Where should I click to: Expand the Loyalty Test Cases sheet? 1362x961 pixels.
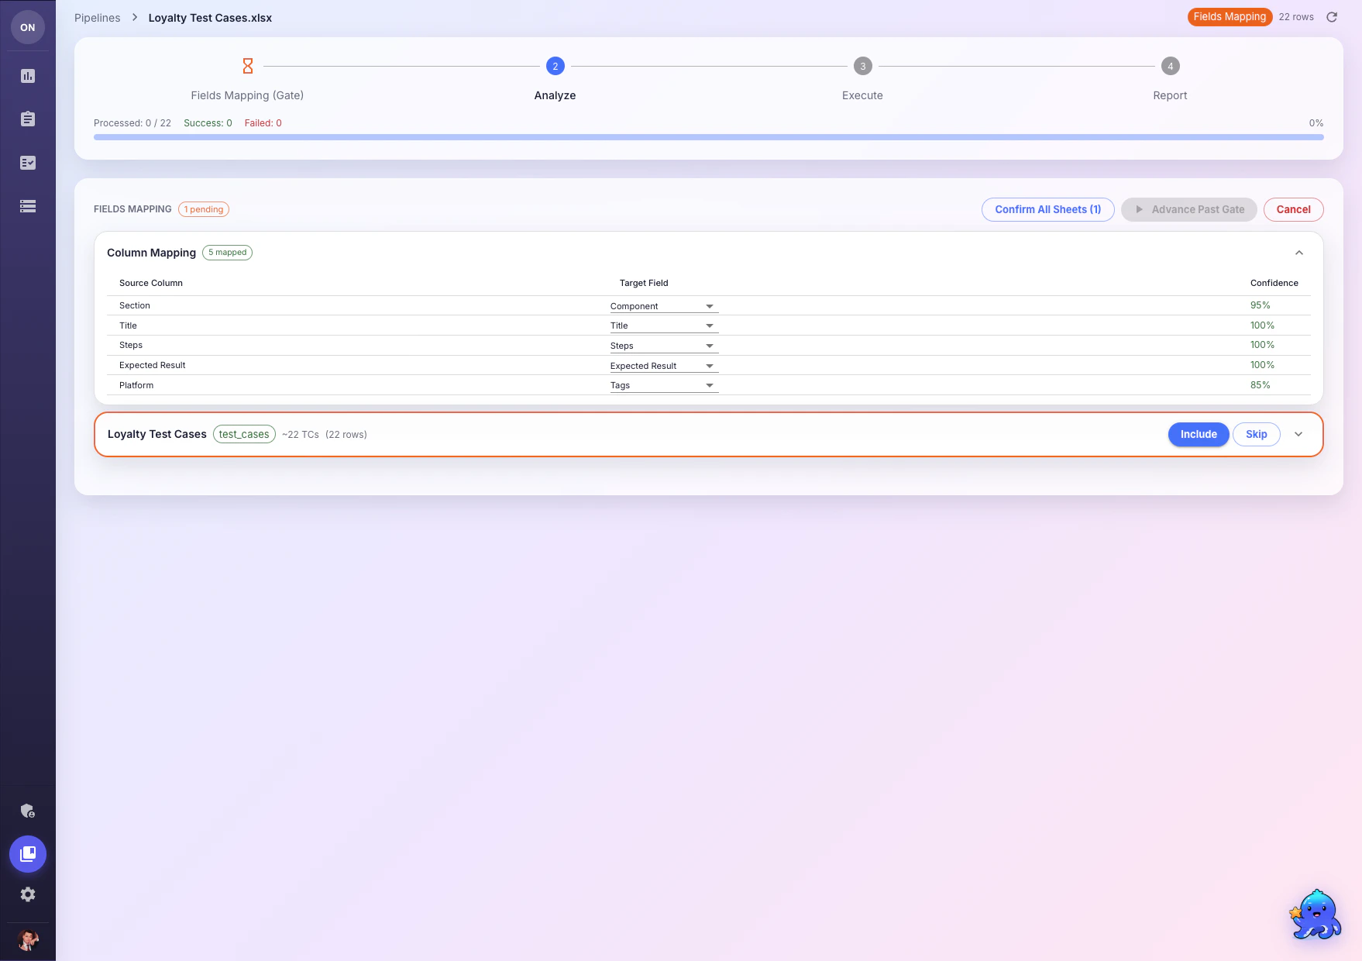pyautogui.click(x=1298, y=434)
